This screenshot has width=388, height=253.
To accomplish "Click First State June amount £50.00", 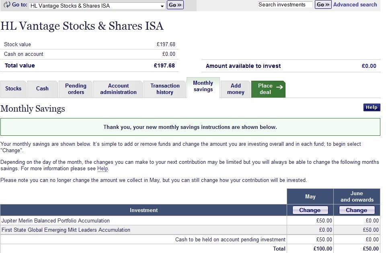I will (371, 230).
